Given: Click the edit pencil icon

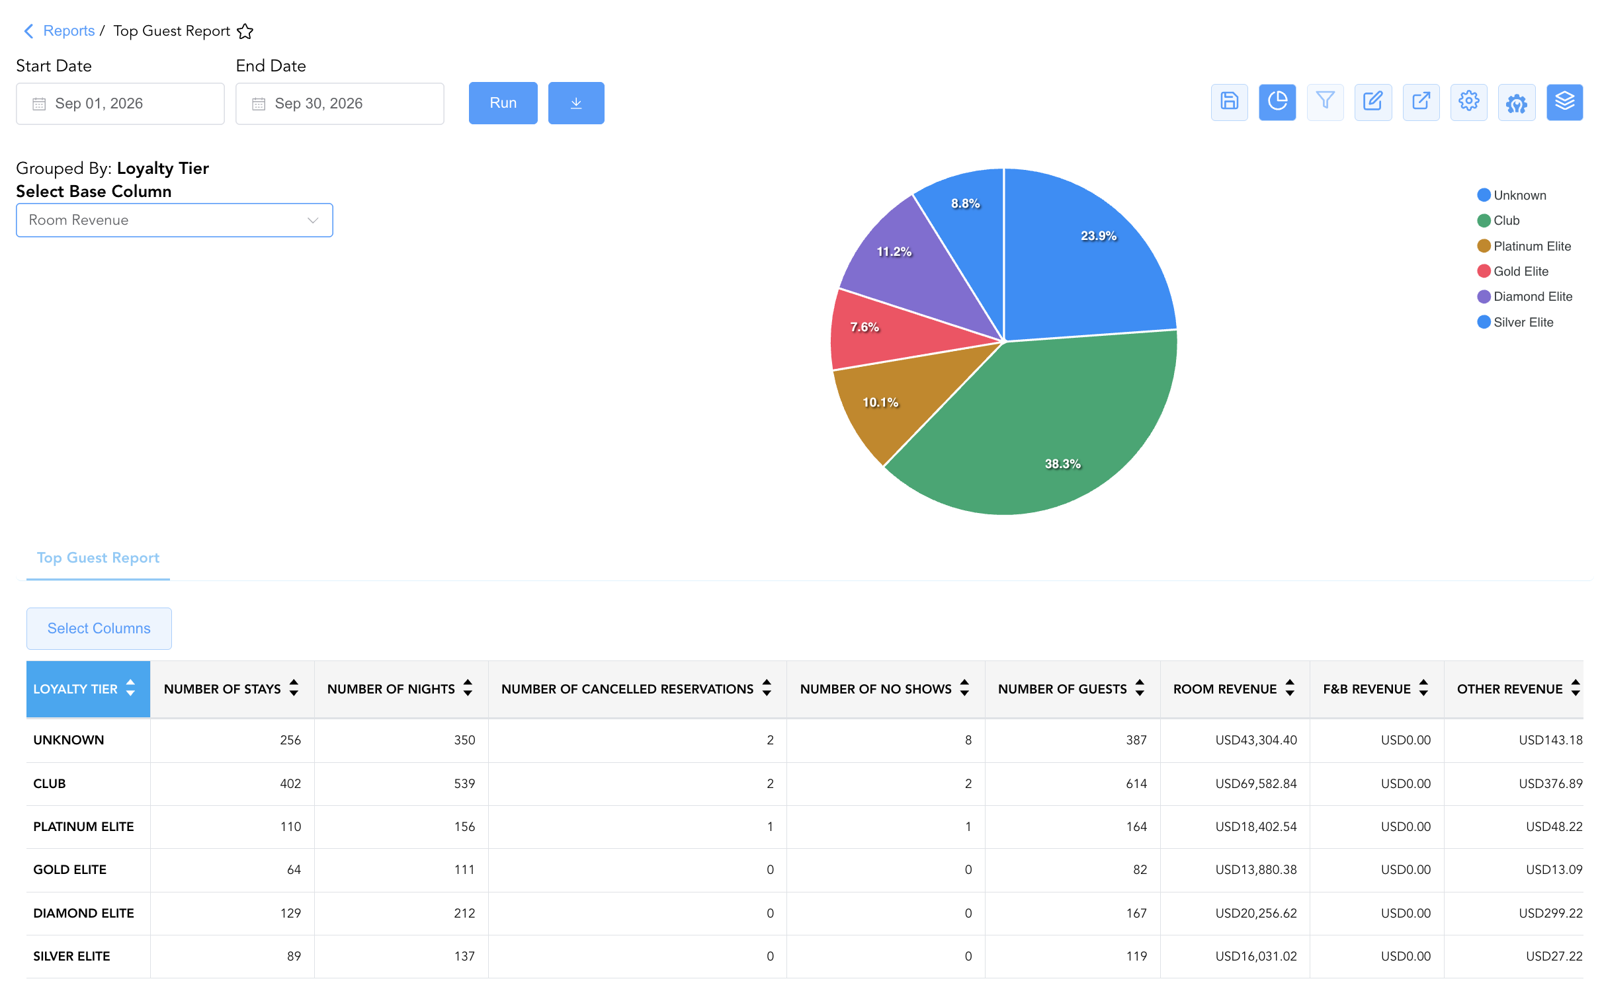Looking at the screenshot, I should point(1373,102).
